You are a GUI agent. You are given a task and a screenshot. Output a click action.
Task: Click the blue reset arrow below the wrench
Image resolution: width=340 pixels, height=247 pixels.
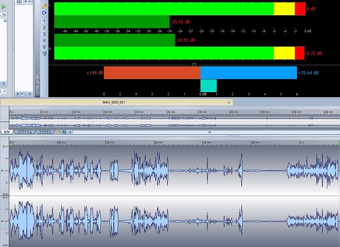[x=44, y=13]
